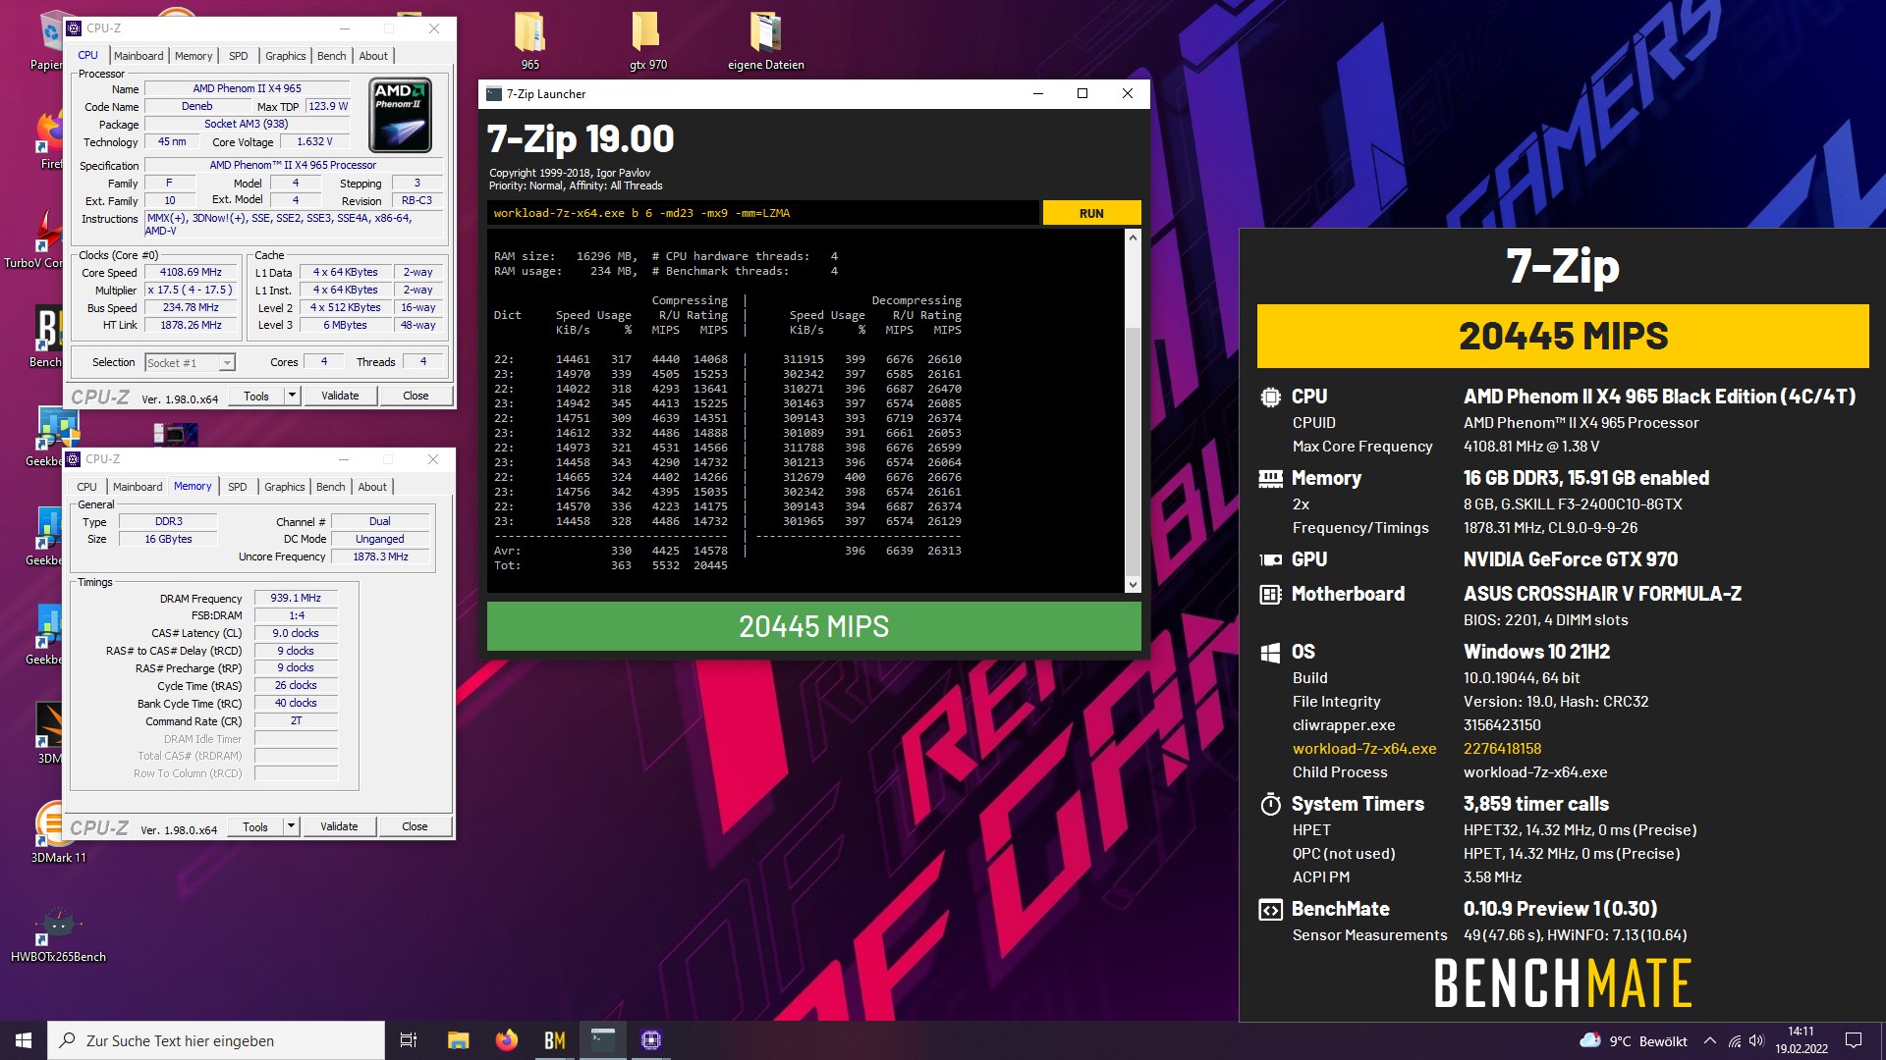Open the weather widget in the tray
Screen dimensions: 1886x1060
click(x=1633, y=1041)
